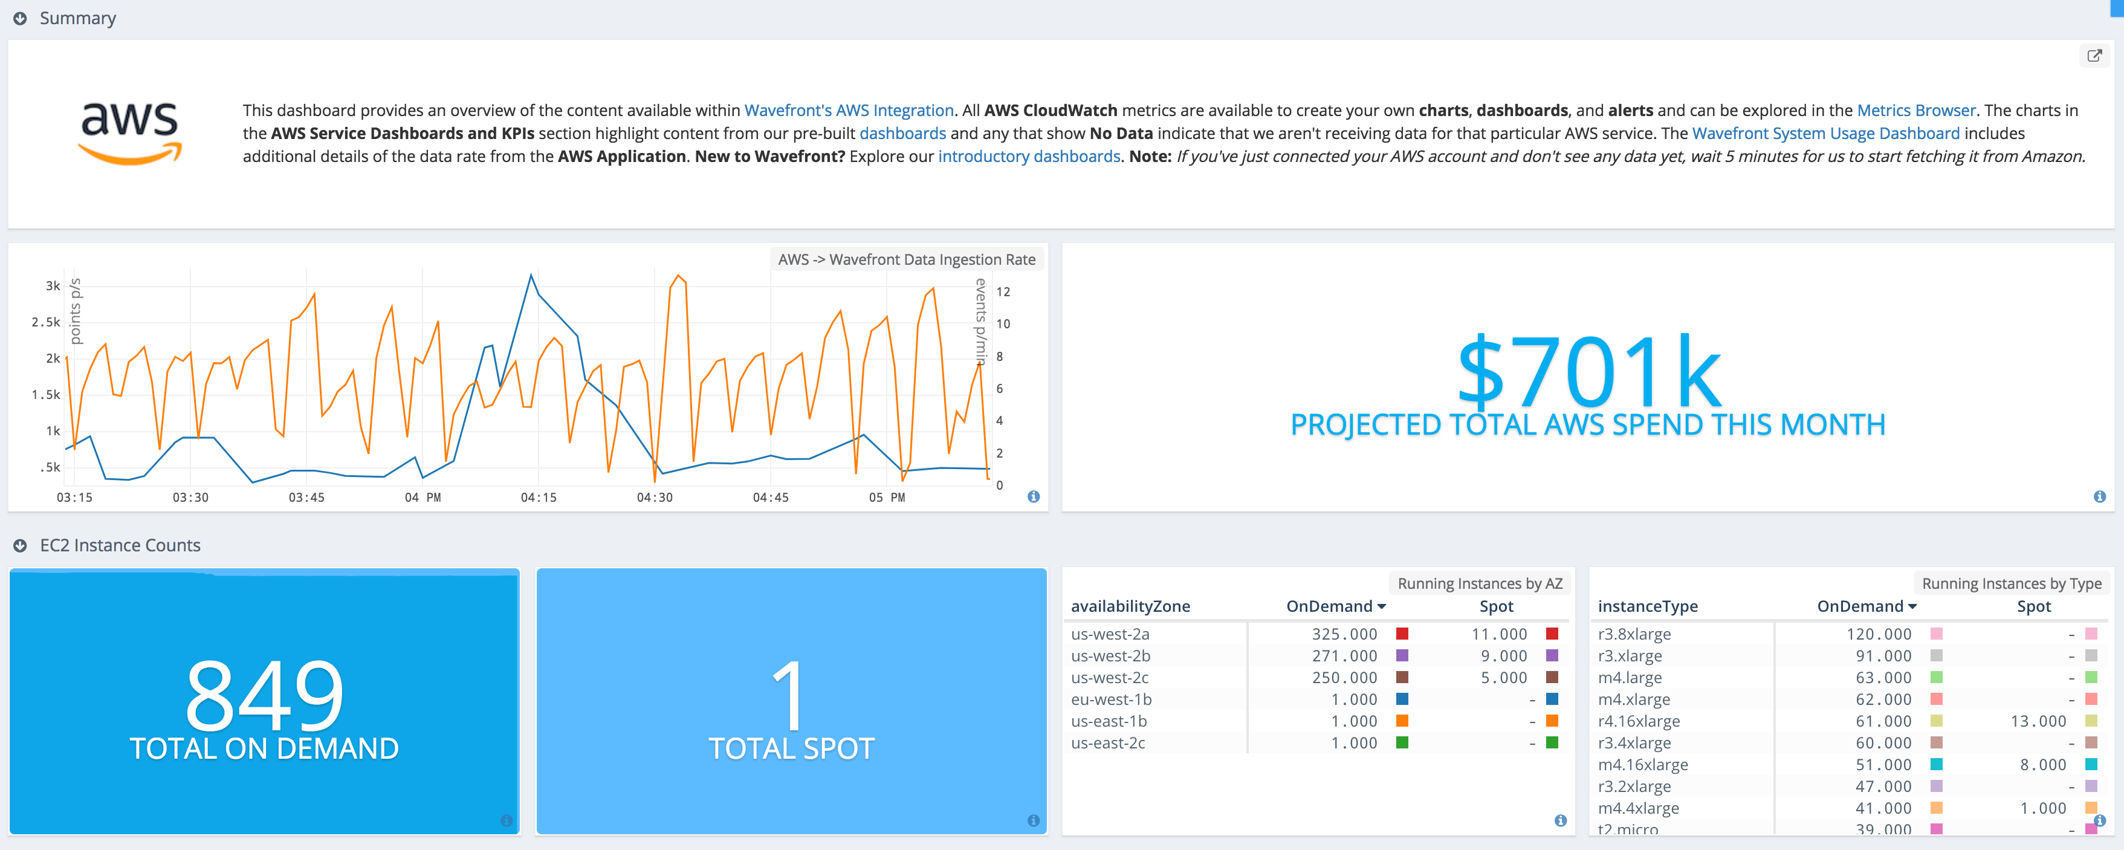
Task: Click green OnDemand swatch for m4.large
Action: (1936, 678)
